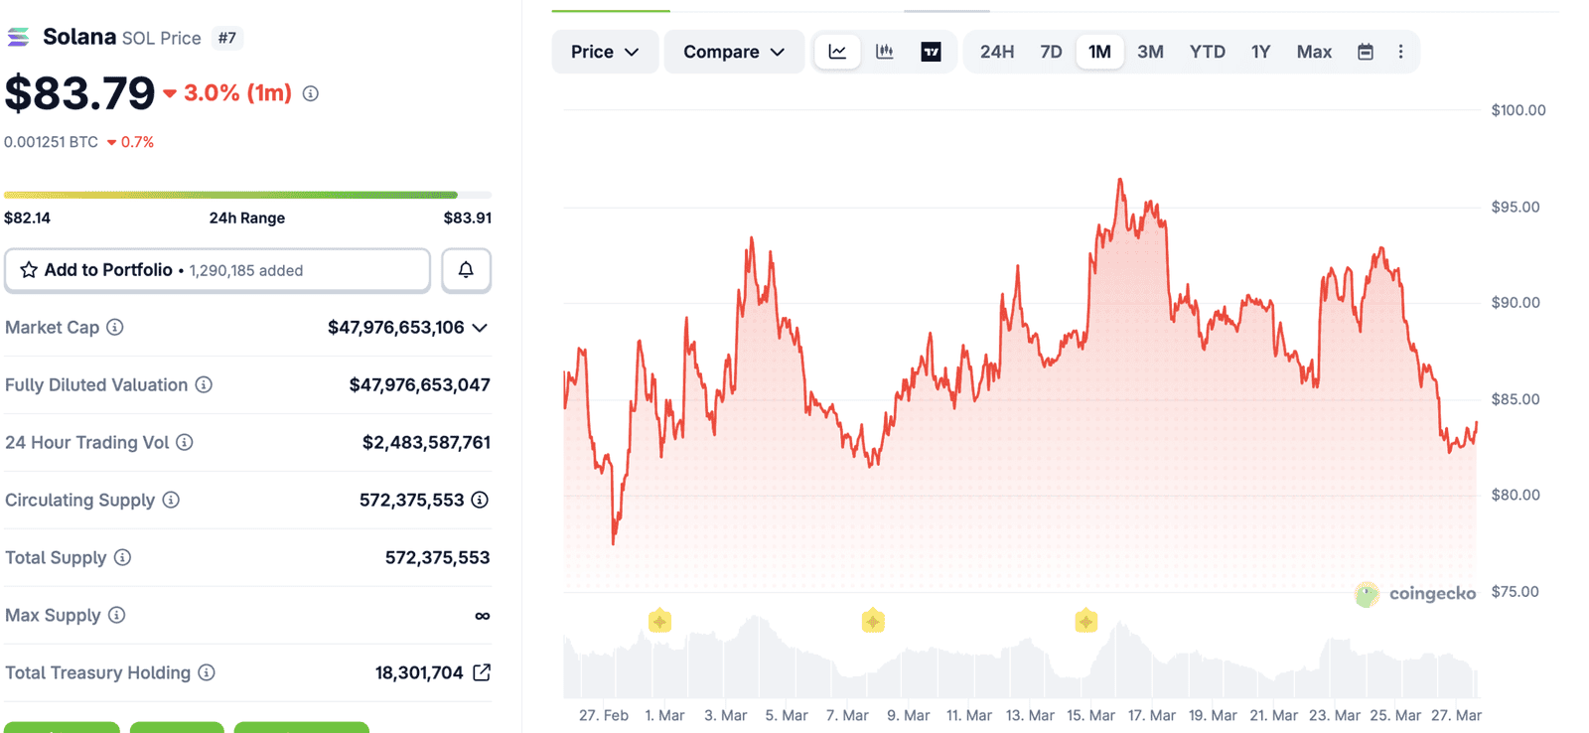Open Fully Diluted Valuation info icon
The width and height of the screenshot is (1589, 733).
click(204, 384)
